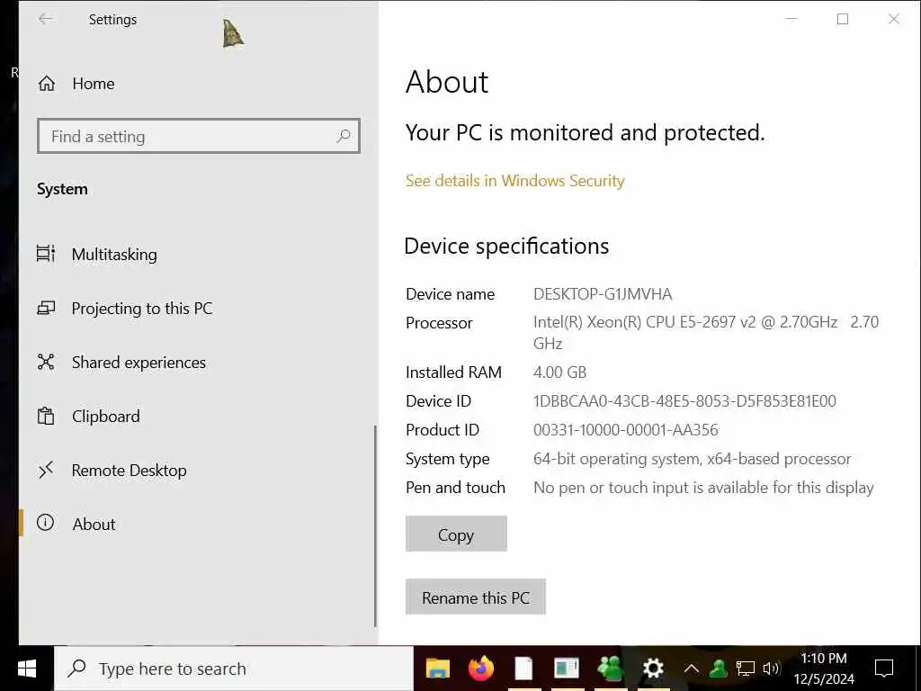Copy device specifications with the Copy button

(456, 534)
